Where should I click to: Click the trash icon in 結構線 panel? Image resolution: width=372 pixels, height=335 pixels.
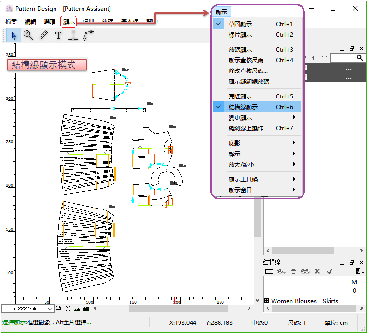[293, 272]
